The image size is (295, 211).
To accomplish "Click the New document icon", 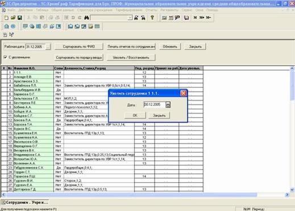I will pyautogui.click(x=6, y=18).
